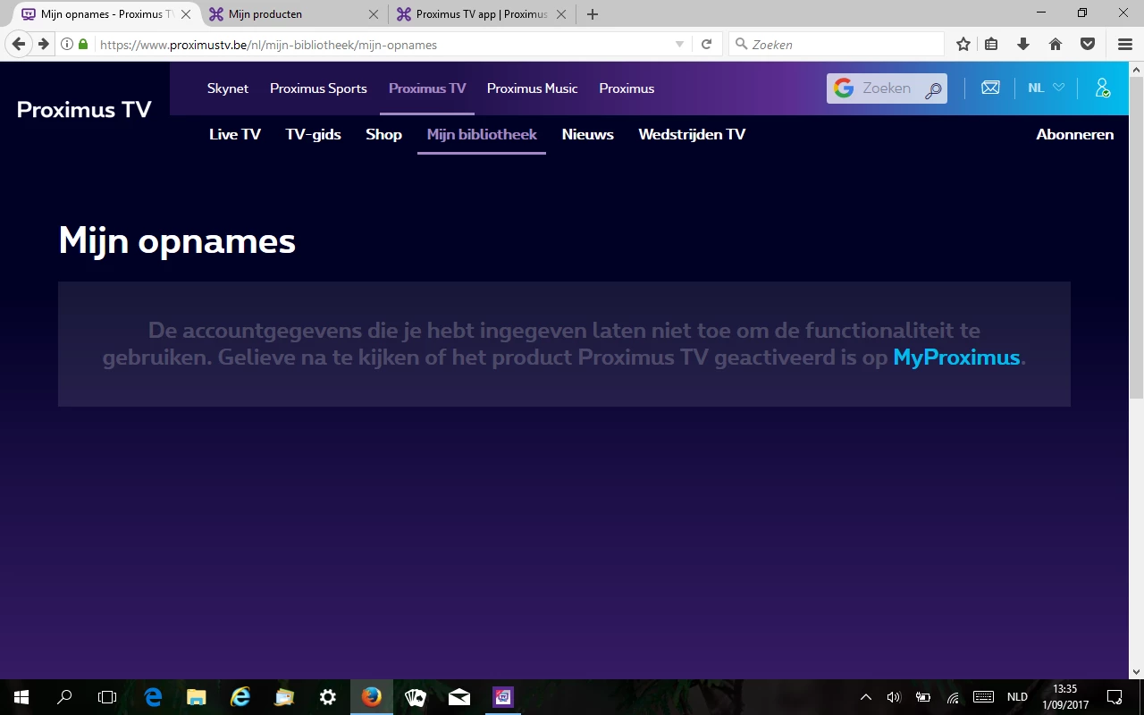This screenshot has height=715, width=1144.
Task: Focus the Google Zoeken search box
Action: click(x=887, y=88)
